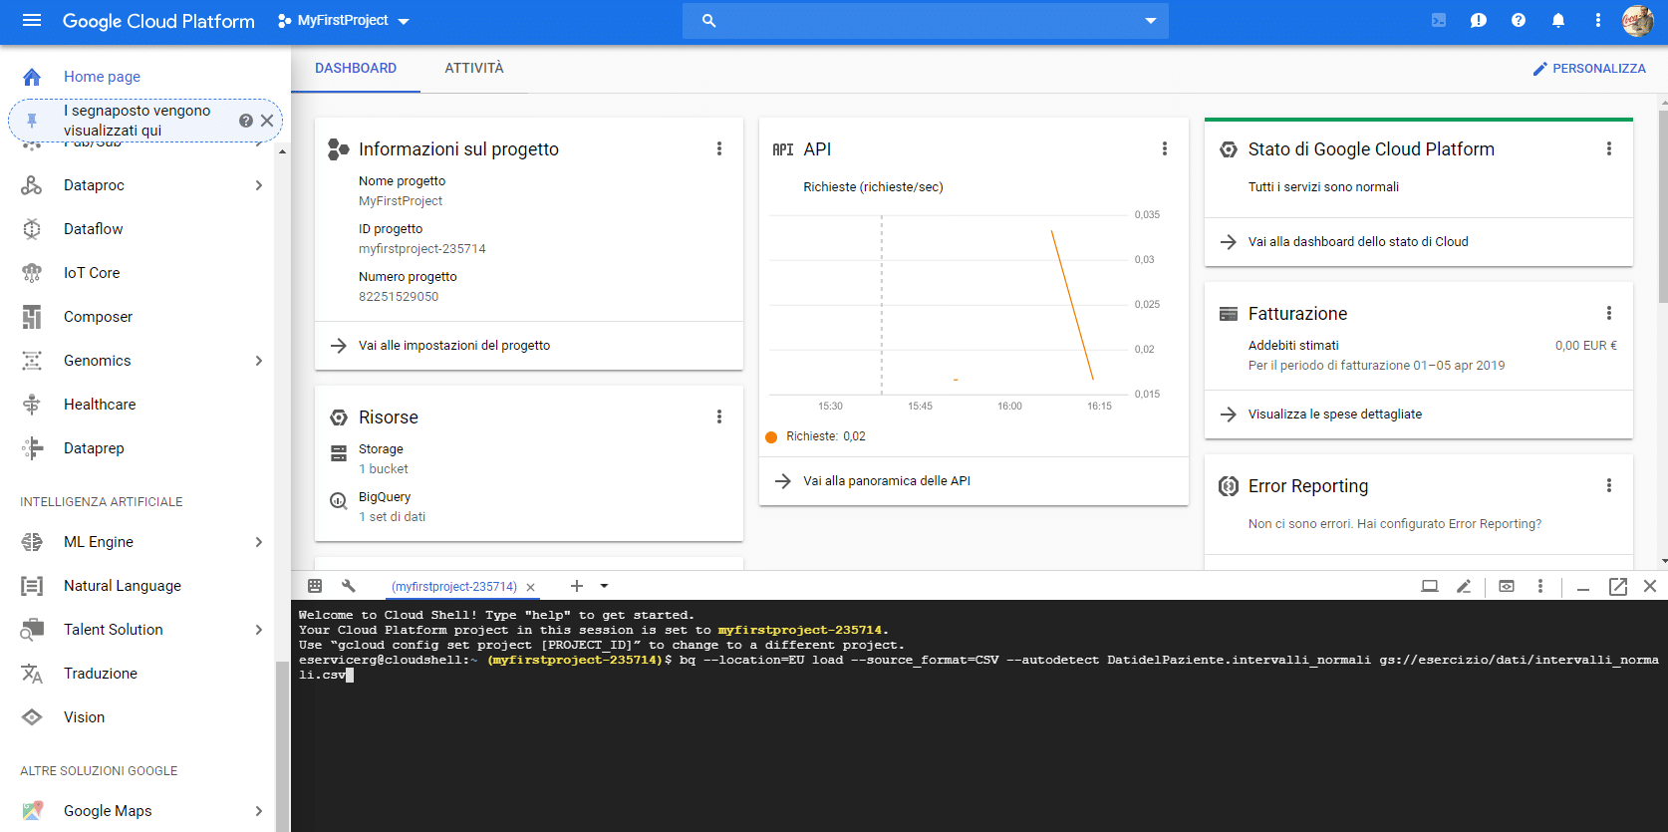
Task: Expand the Talent Solution submenu
Action: 258,630
